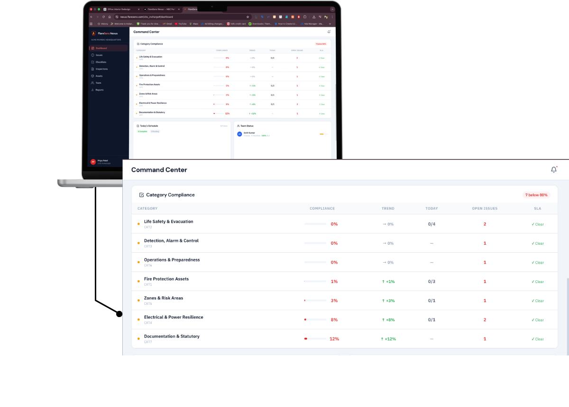
Task: Select Issues from the sidebar navigation
Action: (x=100, y=55)
